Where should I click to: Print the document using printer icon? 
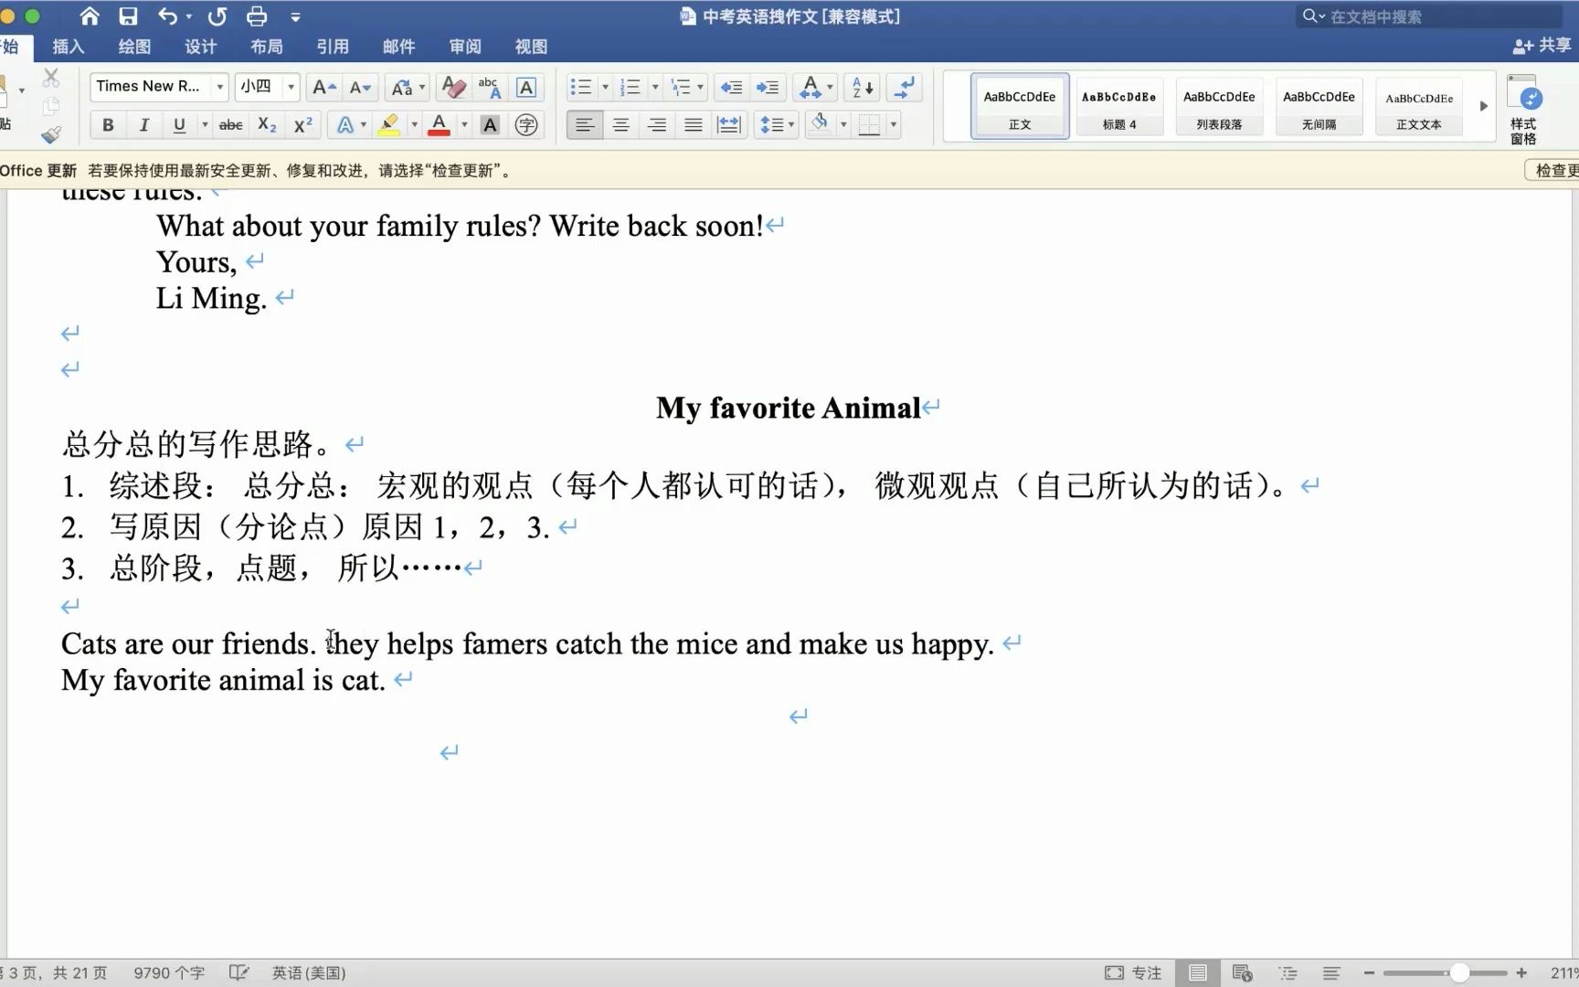pyautogui.click(x=257, y=16)
